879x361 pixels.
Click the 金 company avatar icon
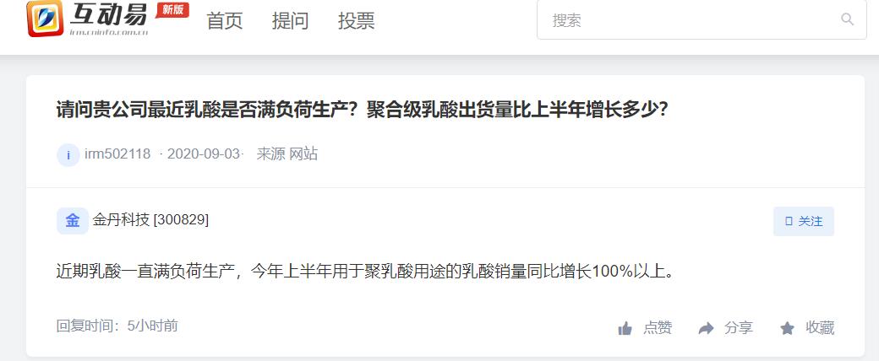pyautogui.click(x=73, y=220)
